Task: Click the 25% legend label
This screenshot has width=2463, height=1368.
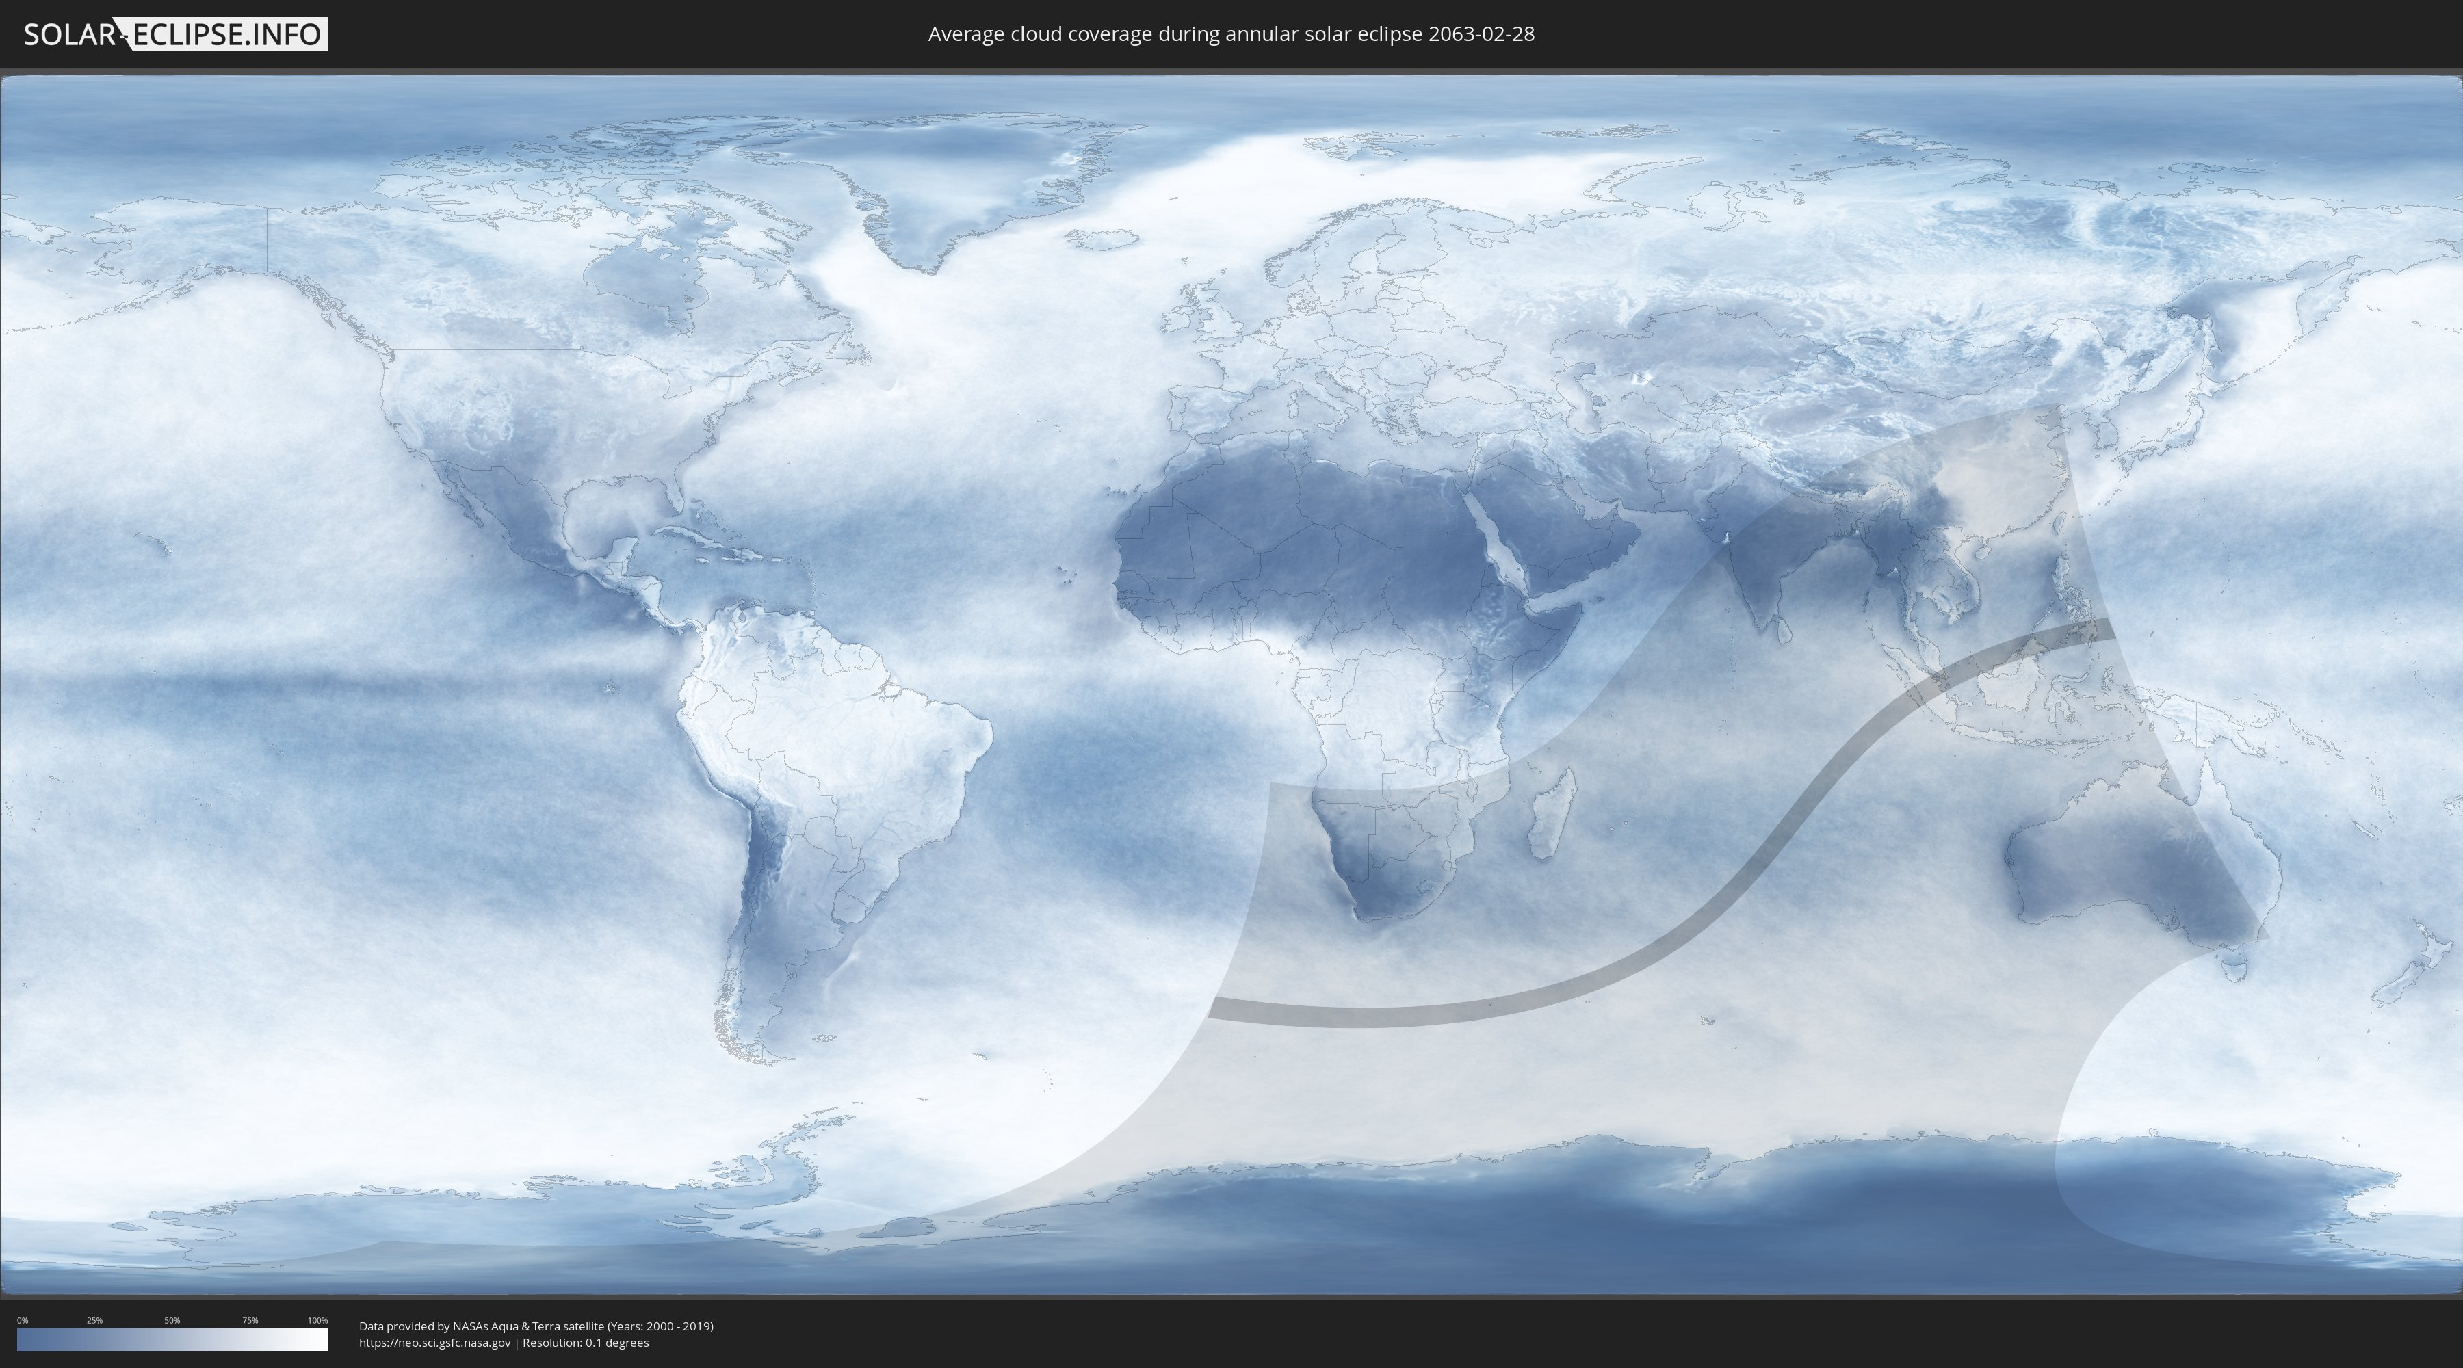Action: click(94, 1320)
